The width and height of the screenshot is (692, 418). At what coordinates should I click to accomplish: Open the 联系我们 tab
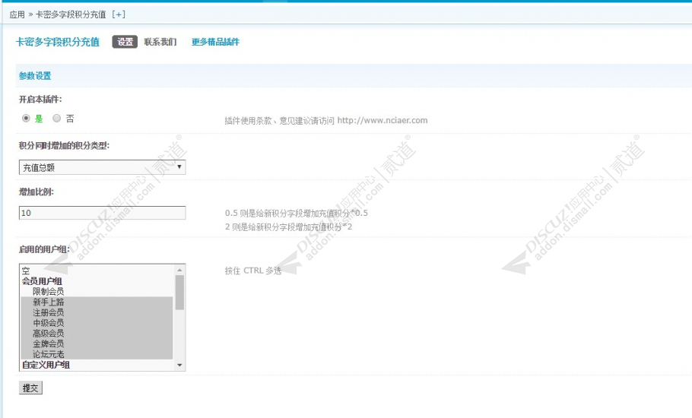point(160,42)
